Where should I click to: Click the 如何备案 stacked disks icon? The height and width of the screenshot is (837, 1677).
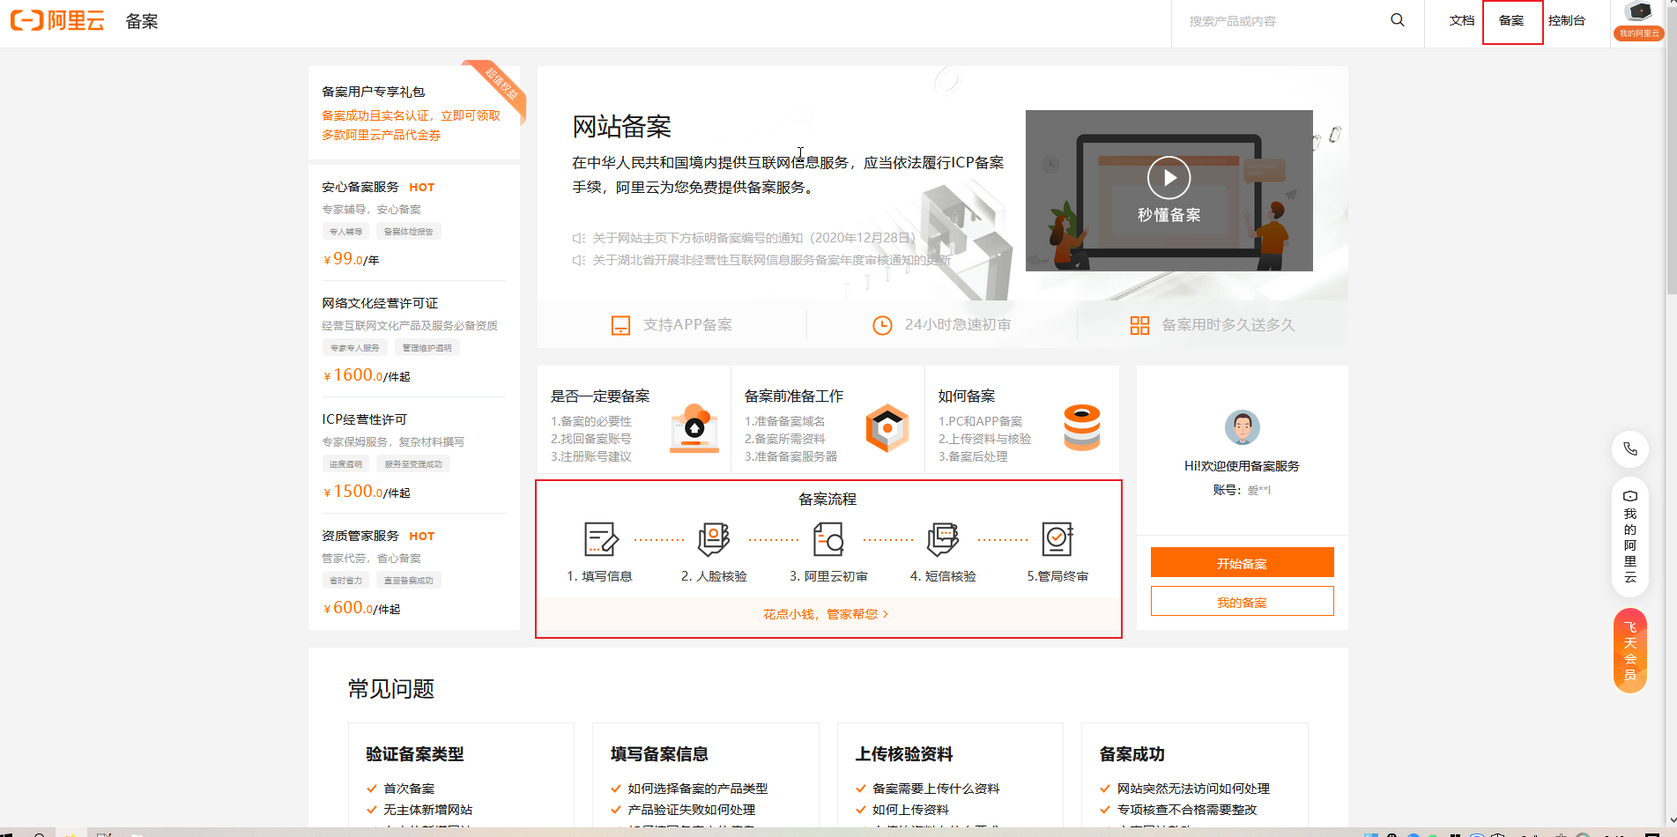(1082, 427)
